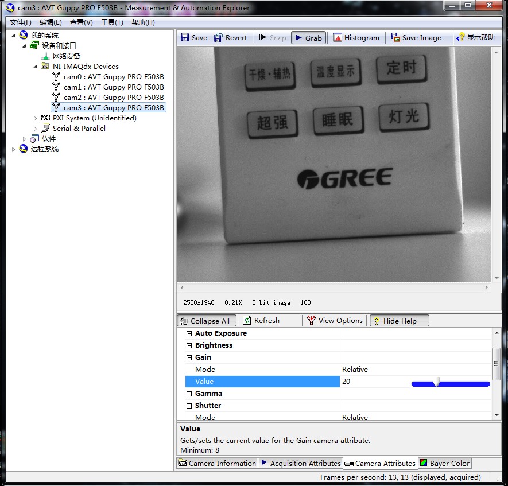
Task: Toggle the Hide Help button
Action: pos(400,321)
